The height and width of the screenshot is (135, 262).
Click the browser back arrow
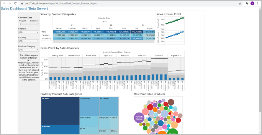(4, 3)
